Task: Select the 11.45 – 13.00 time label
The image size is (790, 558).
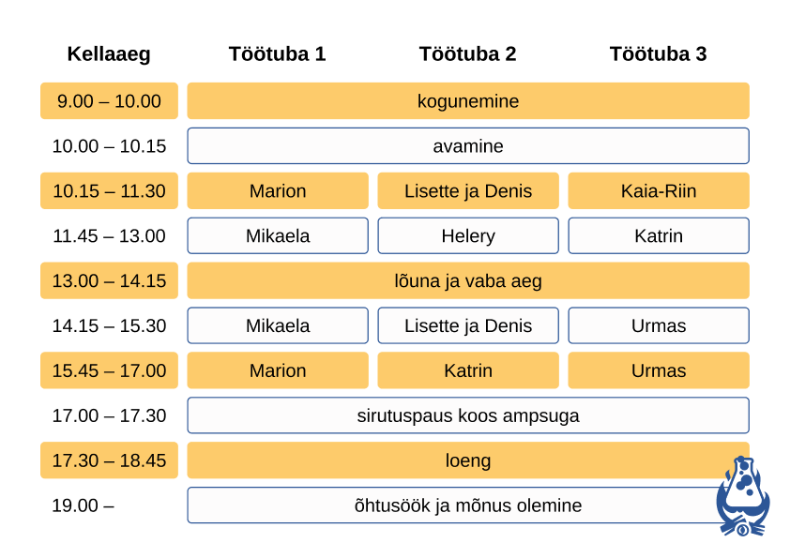Action: (109, 236)
